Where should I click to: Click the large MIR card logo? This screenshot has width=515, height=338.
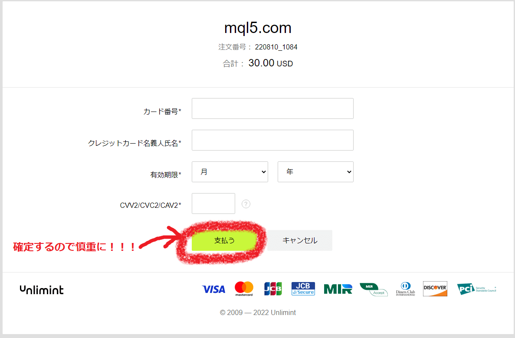338,289
